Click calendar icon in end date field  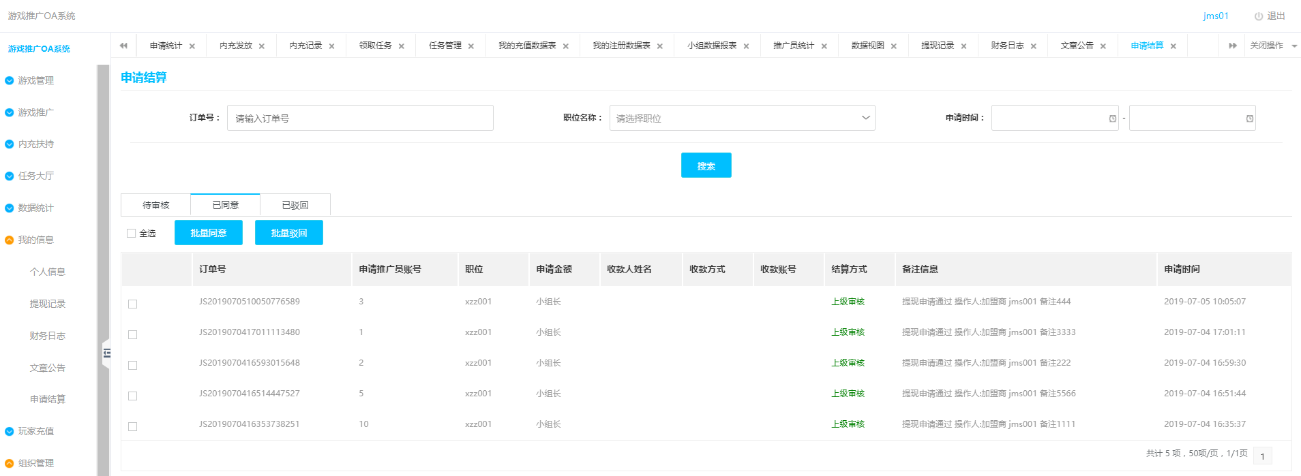(1250, 118)
